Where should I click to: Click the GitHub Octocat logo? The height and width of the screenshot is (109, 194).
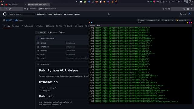5,14
